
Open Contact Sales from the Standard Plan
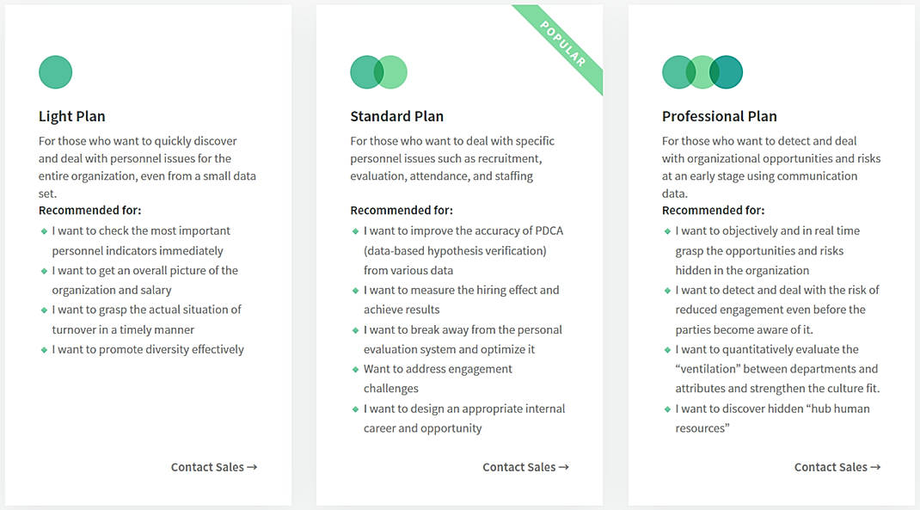coord(524,467)
